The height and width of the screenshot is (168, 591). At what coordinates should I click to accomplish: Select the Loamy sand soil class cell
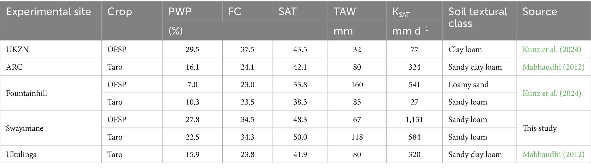[468, 85]
